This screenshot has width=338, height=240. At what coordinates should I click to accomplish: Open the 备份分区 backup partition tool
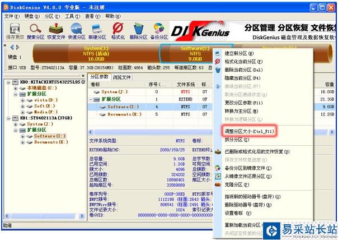(159, 31)
